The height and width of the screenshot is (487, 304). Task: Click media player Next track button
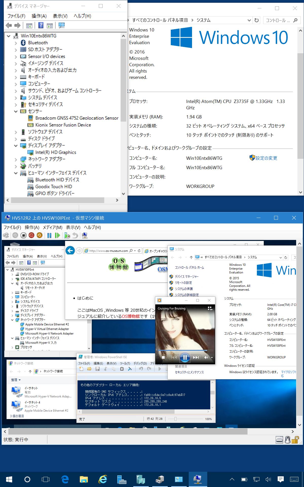pos(196,358)
